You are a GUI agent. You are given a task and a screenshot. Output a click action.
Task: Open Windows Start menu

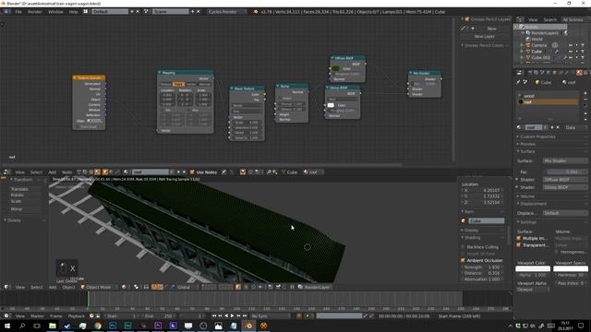tap(7, 326)
